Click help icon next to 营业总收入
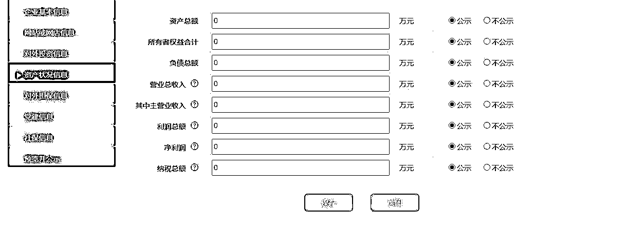Image resolution: width=627 pixels, height=230 pixels. pyautogui.click(x=194, y=83)
